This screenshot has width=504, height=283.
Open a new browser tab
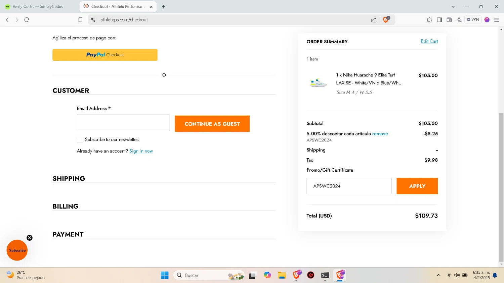pos(164,6)
